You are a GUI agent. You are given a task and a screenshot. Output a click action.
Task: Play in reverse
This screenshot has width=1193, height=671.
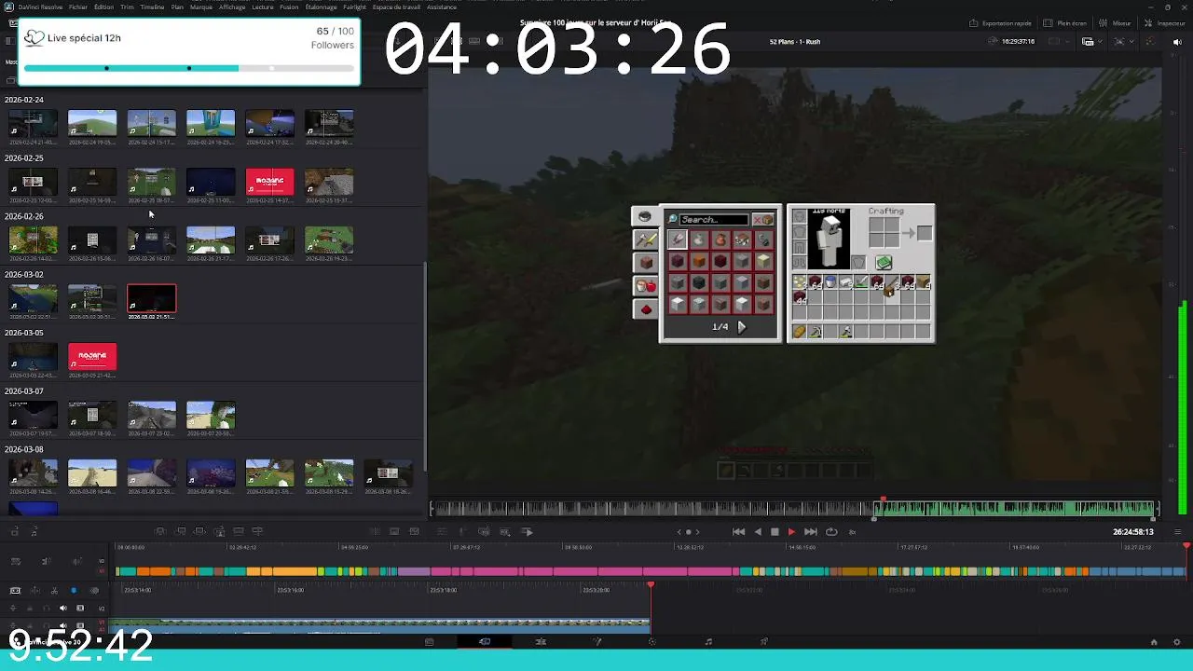757,532
